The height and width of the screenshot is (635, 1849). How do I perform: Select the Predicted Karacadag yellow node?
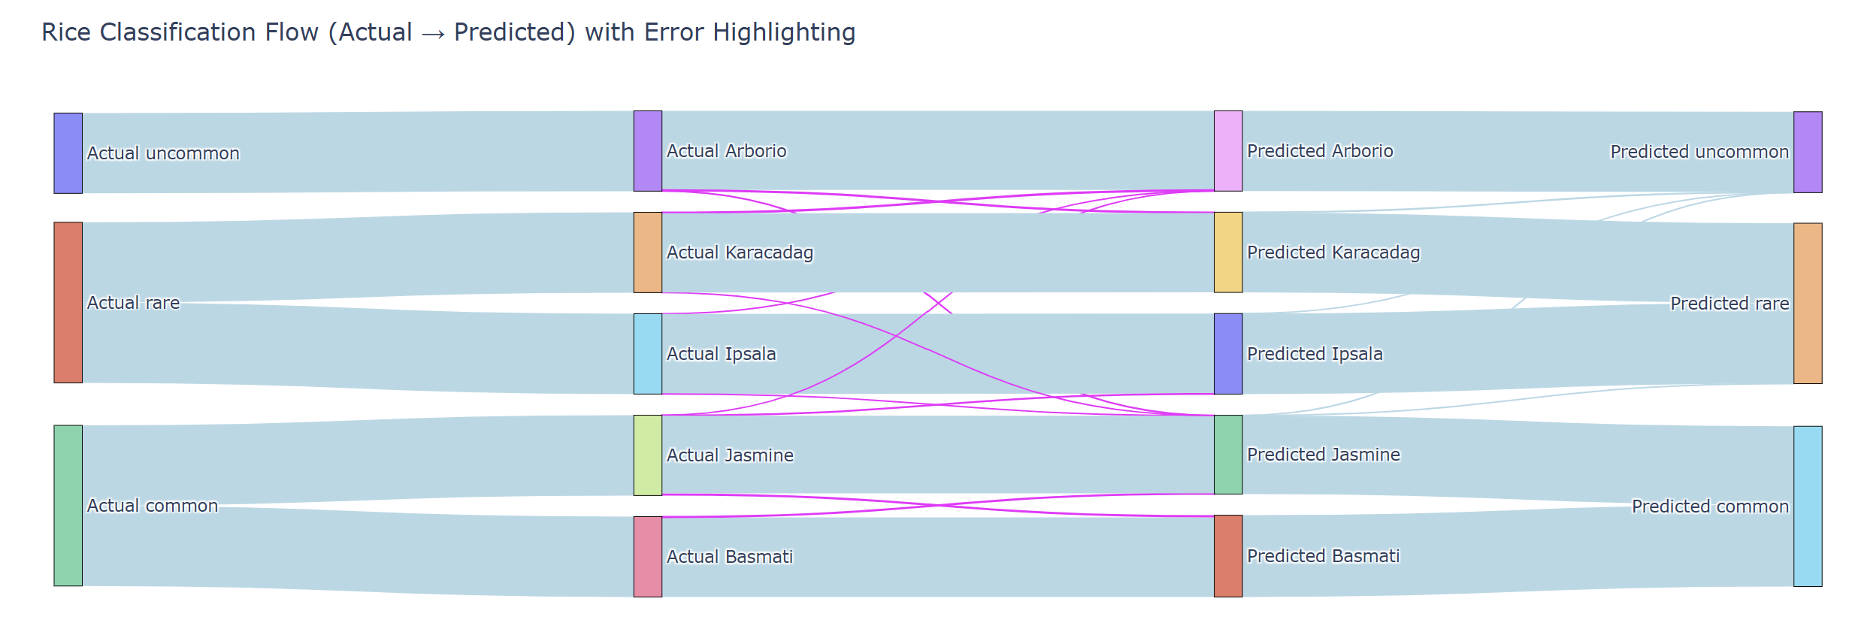pos(1228,252)
